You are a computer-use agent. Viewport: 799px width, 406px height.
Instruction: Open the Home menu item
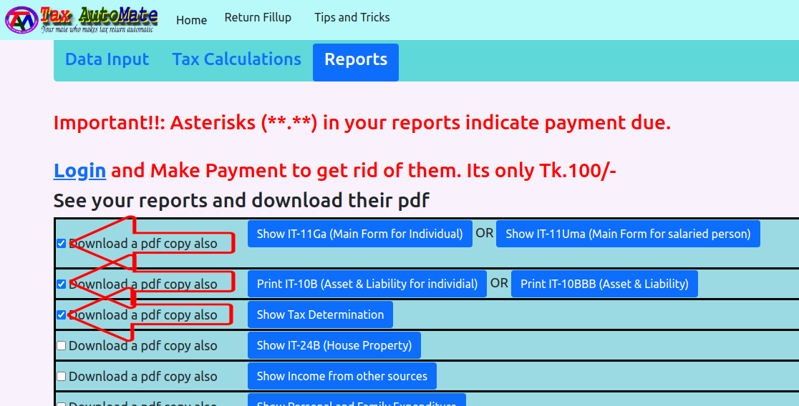191,20
